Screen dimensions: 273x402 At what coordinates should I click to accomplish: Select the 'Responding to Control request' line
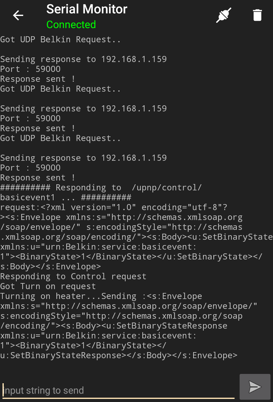73,277
